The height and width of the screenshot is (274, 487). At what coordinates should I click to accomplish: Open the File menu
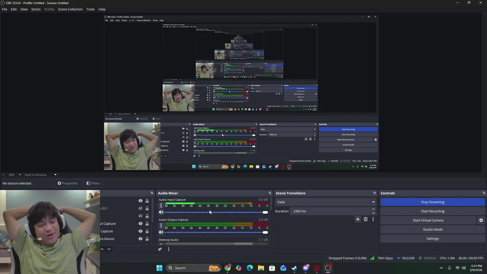(x=5, y=9)
